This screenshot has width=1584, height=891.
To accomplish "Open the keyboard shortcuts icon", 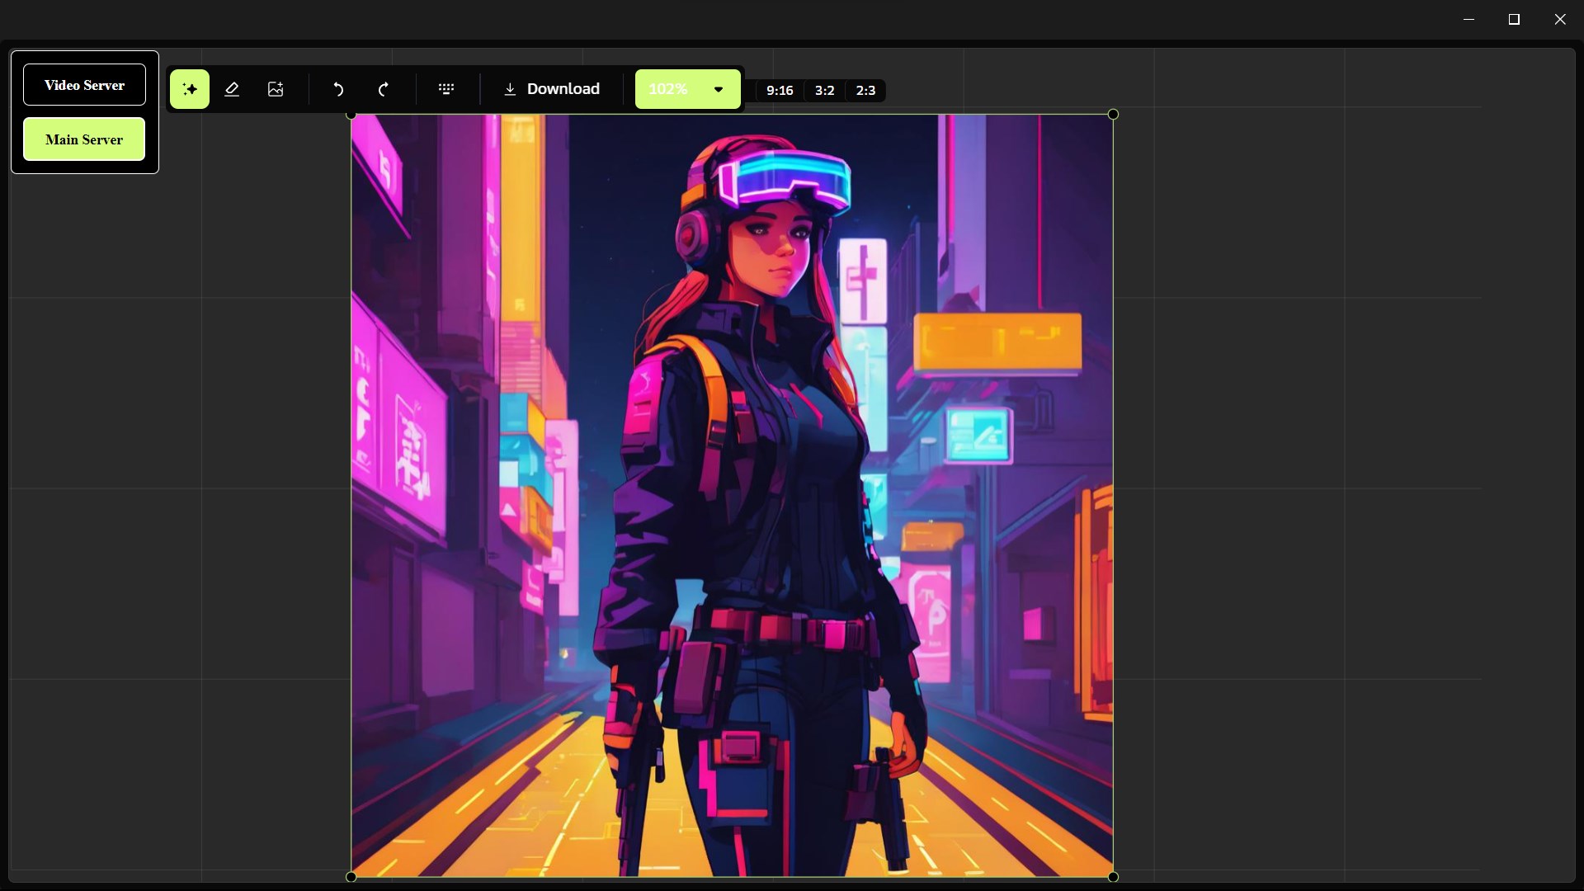I will pos(446,89).
